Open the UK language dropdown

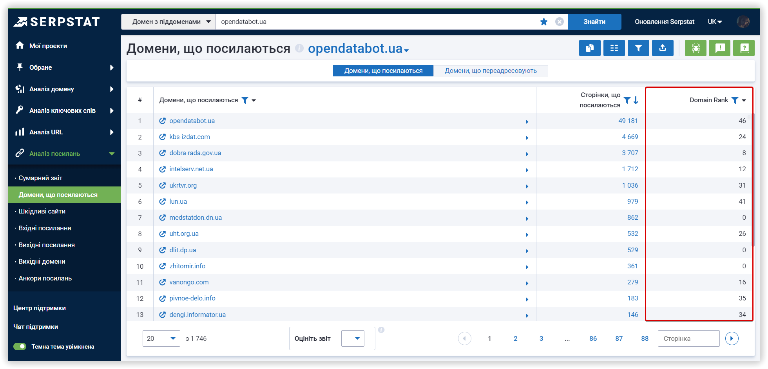715,22
